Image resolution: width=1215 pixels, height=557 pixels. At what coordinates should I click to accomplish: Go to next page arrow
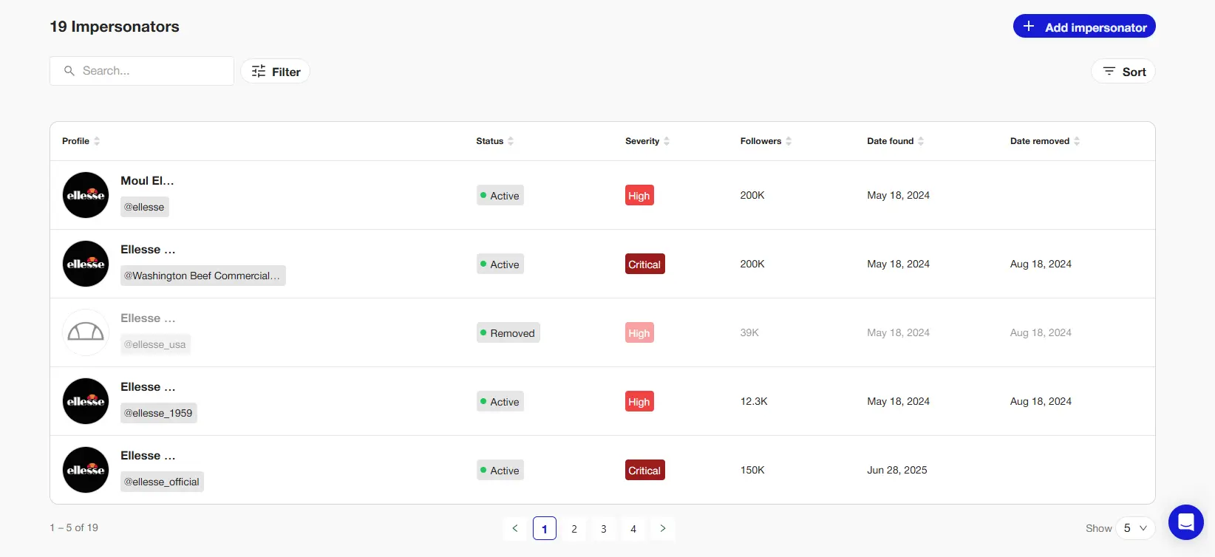(x=663, y=528)
